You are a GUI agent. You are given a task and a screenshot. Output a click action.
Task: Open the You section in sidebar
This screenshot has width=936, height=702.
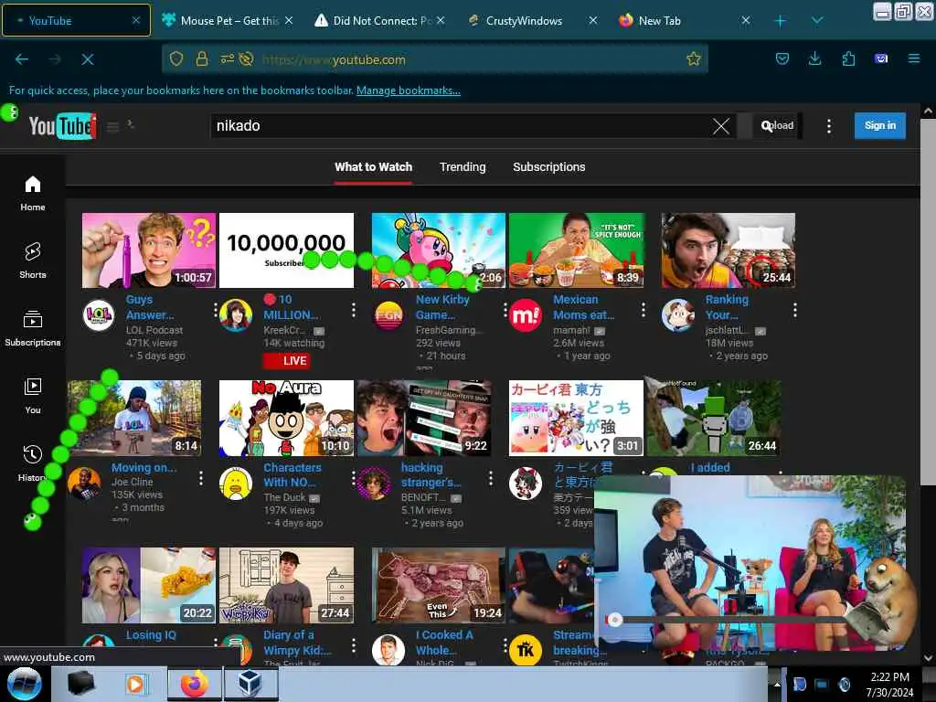pyautogui.click(x=33, y=396)
